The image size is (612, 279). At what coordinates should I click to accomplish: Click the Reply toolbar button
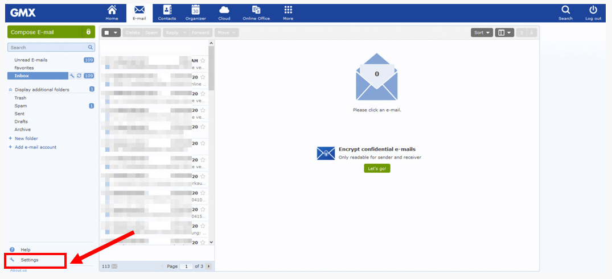[172, 33]
